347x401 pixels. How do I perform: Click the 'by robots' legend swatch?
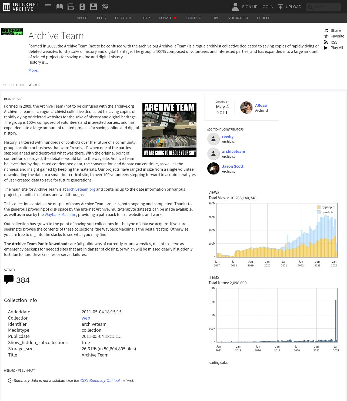point(318,212)
